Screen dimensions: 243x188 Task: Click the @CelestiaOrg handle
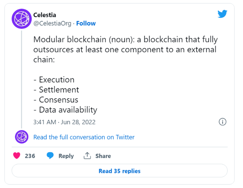52,24
